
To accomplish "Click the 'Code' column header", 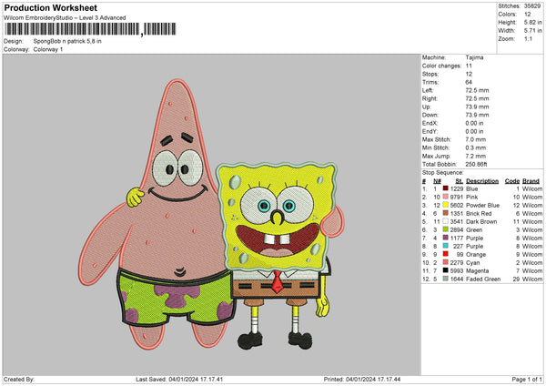I will [511, 181].
